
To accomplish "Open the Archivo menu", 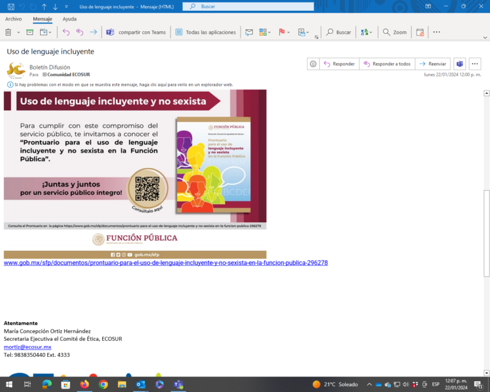I will (x=13, y=19).
